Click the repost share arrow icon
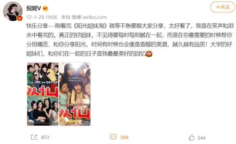Image resolution: width=236 pixels, height=144 pixels. pyautogui.click(x=34, y=137)
